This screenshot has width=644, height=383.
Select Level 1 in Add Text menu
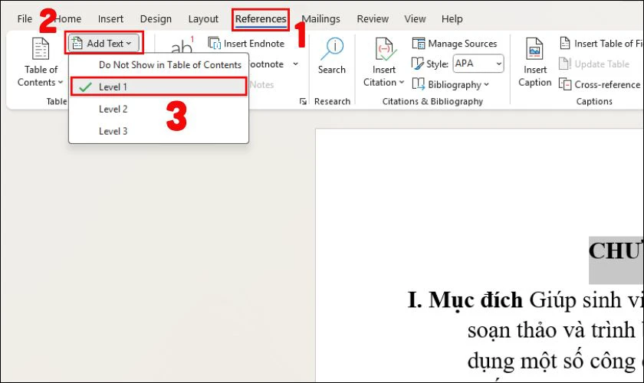coord(159,87)
